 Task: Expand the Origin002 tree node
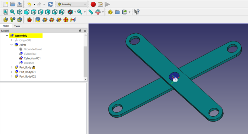coord(11,40)
